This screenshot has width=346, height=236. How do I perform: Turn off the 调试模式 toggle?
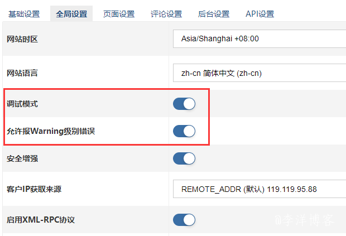point(184,104)
